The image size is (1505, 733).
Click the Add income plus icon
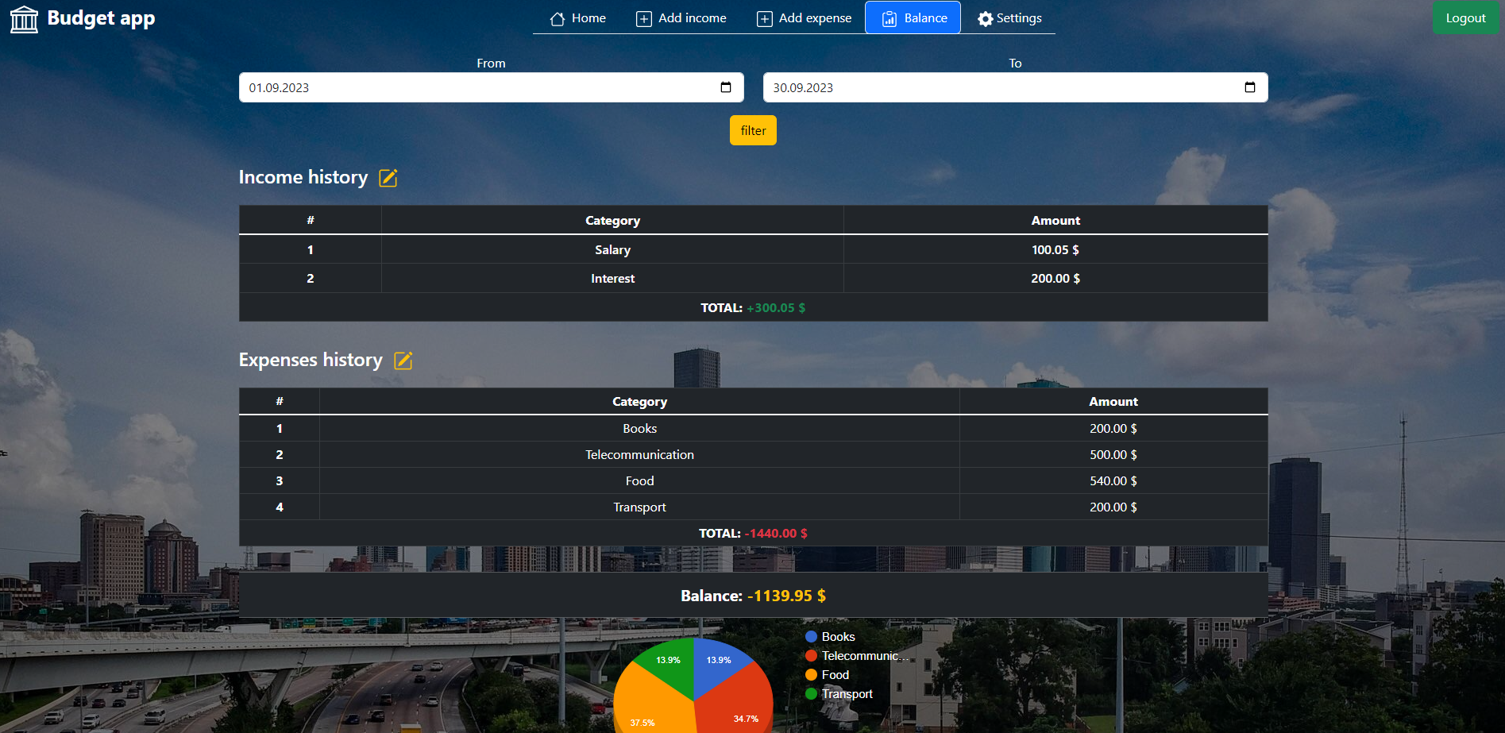[x=644, y=19]
